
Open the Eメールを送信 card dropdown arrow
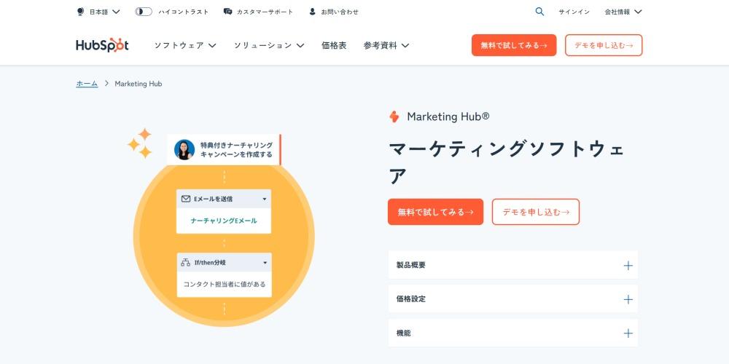coord(265,199)
